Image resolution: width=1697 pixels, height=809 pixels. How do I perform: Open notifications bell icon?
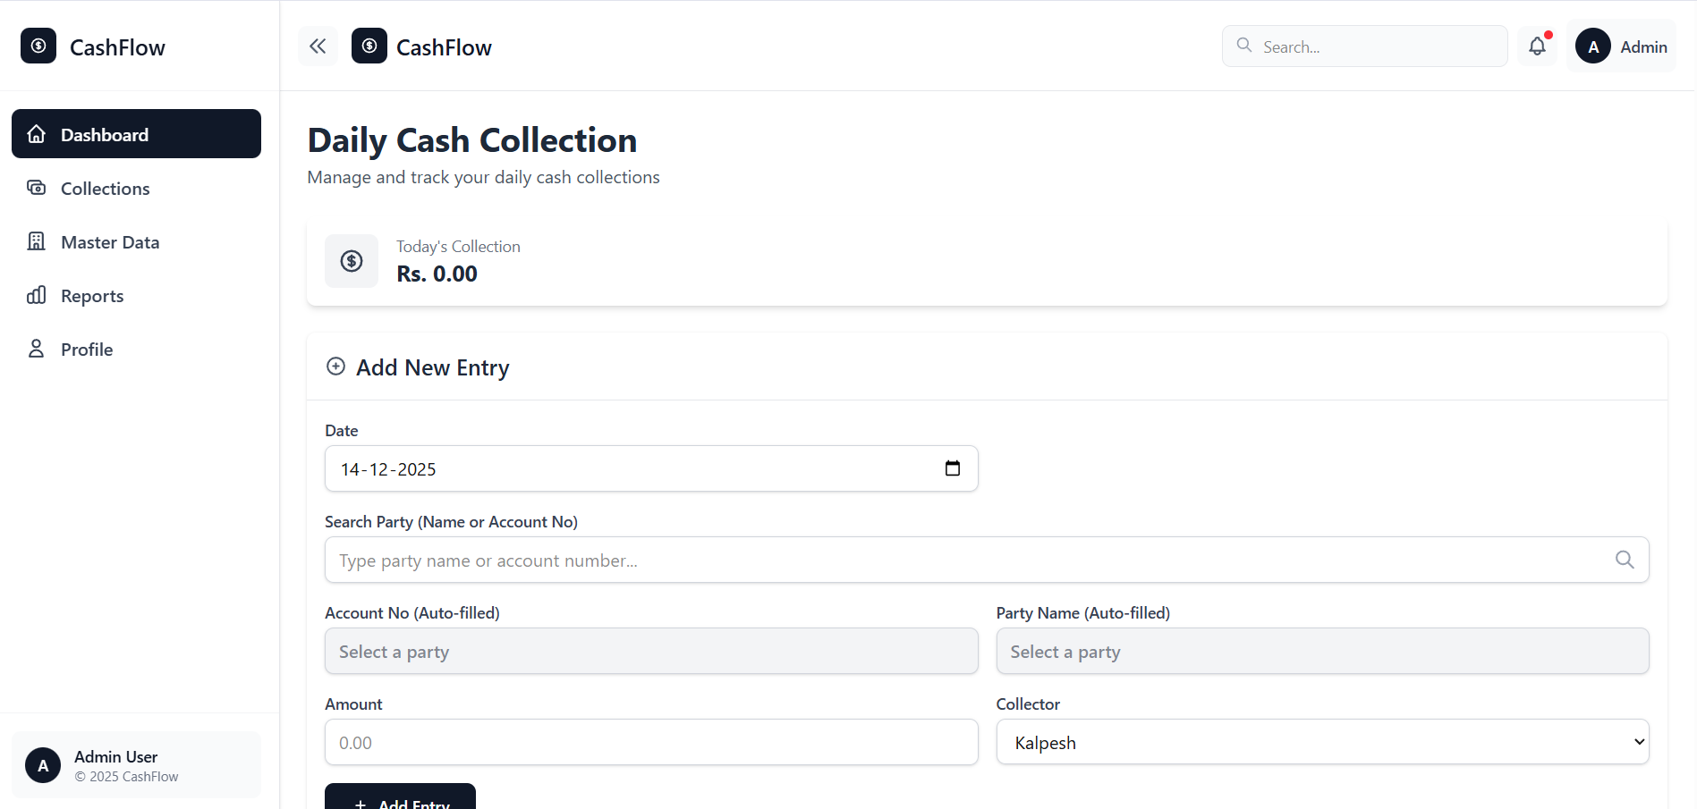[x=1537, y=46]
